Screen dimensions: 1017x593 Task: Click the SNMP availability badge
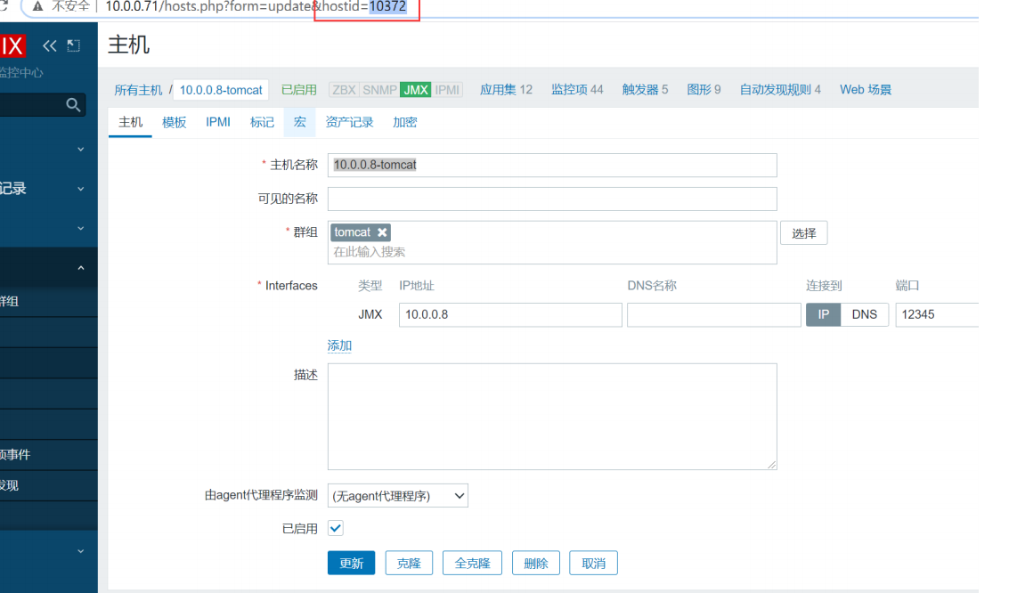(379, 90)
